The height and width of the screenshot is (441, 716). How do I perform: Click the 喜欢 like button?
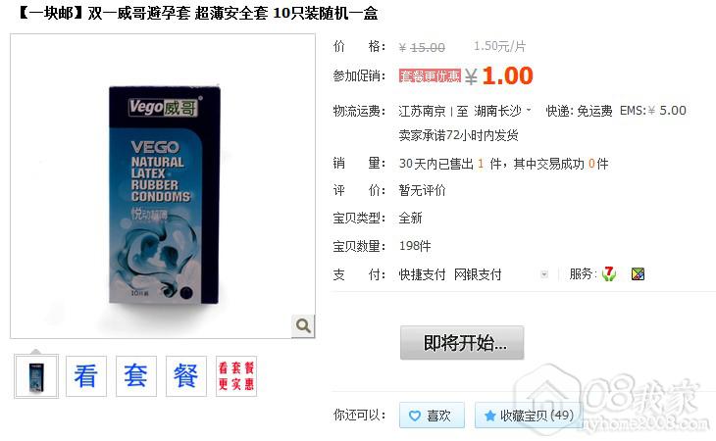point(432,415)
